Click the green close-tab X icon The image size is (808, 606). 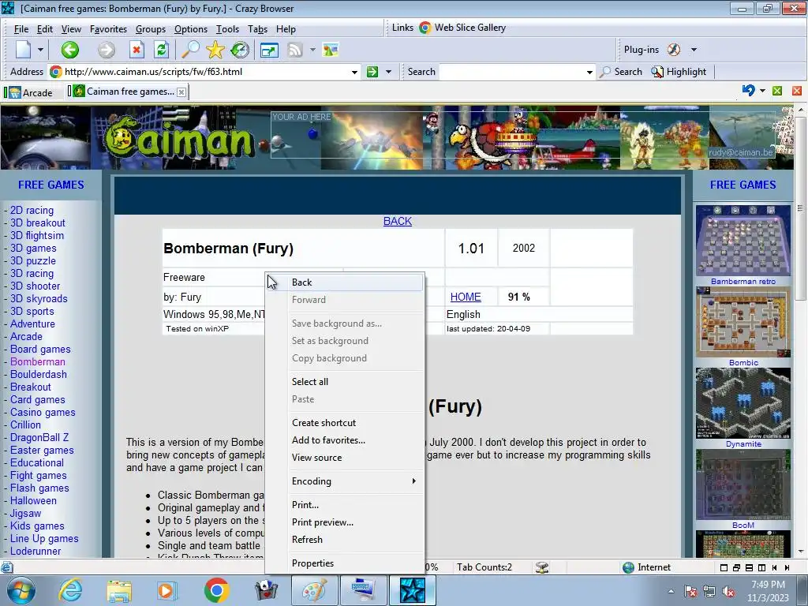pos(777,92)
